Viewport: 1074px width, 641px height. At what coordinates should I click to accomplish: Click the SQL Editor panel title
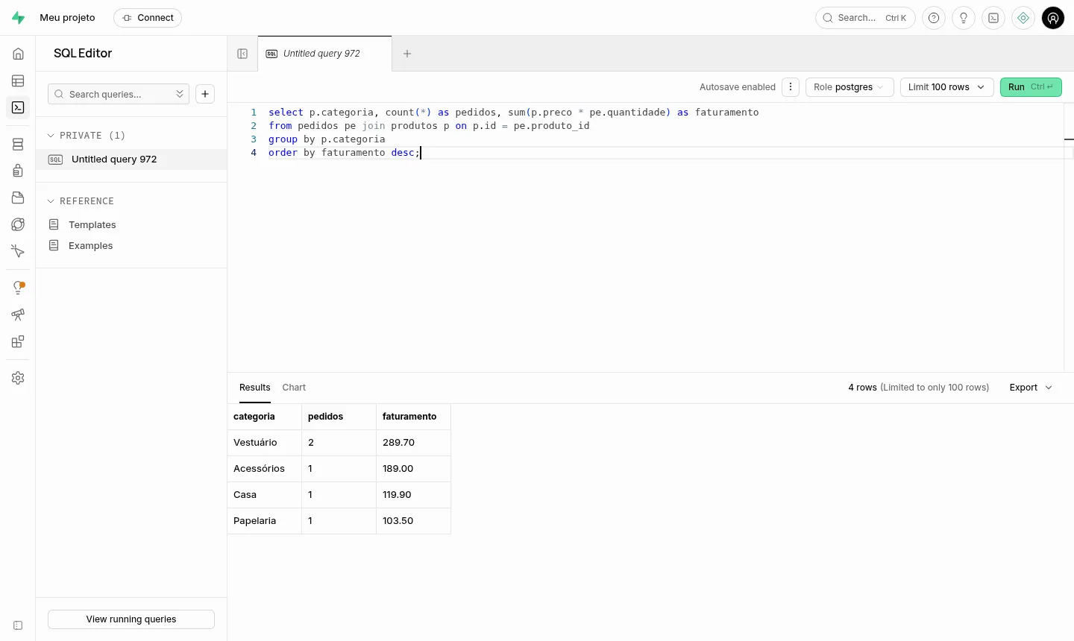pyautogui.click(x=83, y=54)
